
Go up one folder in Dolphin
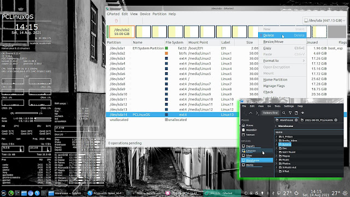(x=250, y=113)
